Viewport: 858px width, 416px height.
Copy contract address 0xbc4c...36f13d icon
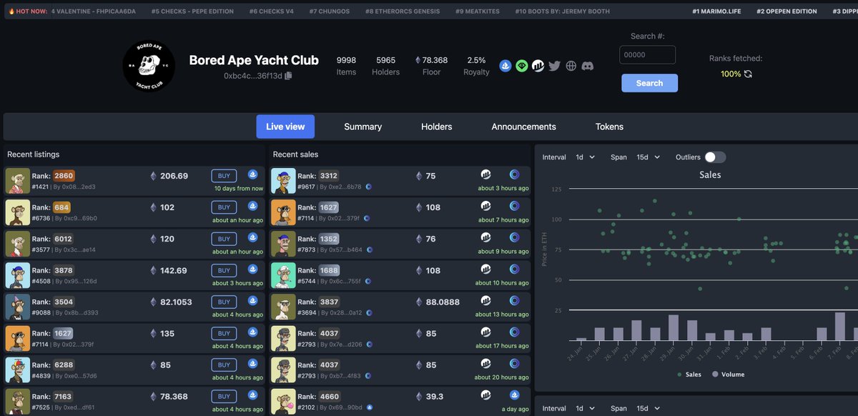click(x=288, y=75)
